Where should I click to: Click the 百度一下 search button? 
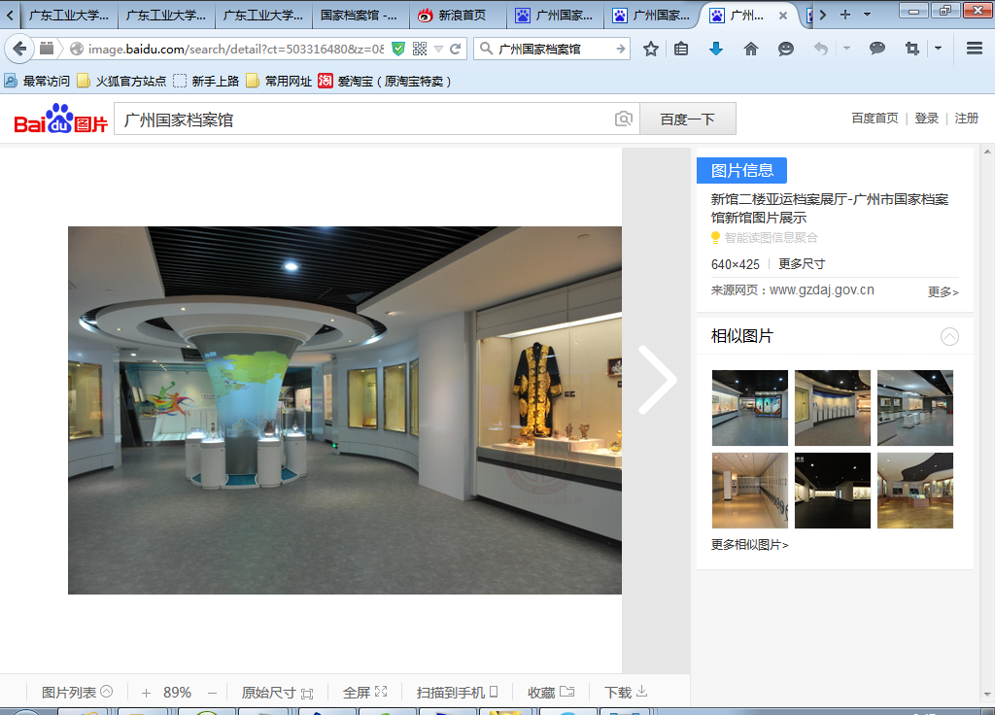687,119
